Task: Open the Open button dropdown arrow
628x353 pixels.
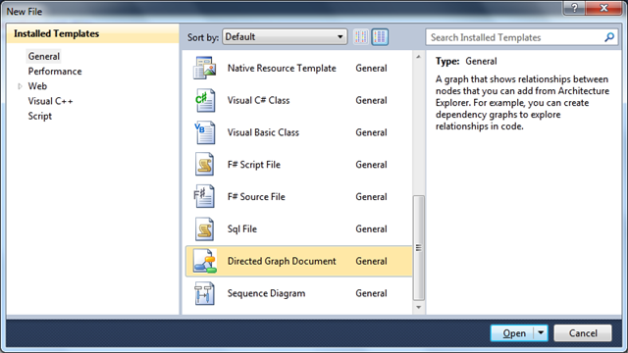Action: (x=541, y=332)
